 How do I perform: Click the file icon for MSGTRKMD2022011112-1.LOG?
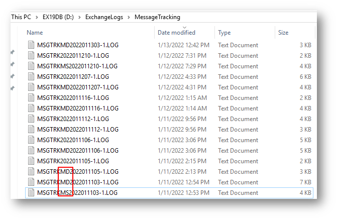pos(31,130)
